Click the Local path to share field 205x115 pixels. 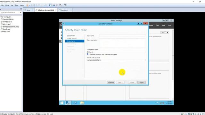[116, 52]
